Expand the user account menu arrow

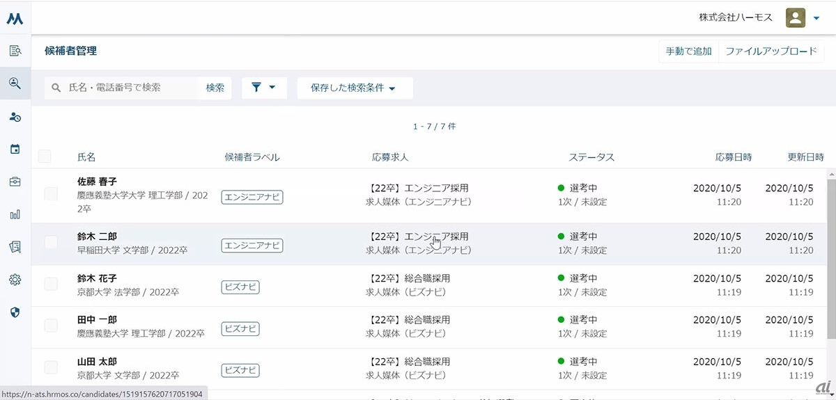pos(816,19)
